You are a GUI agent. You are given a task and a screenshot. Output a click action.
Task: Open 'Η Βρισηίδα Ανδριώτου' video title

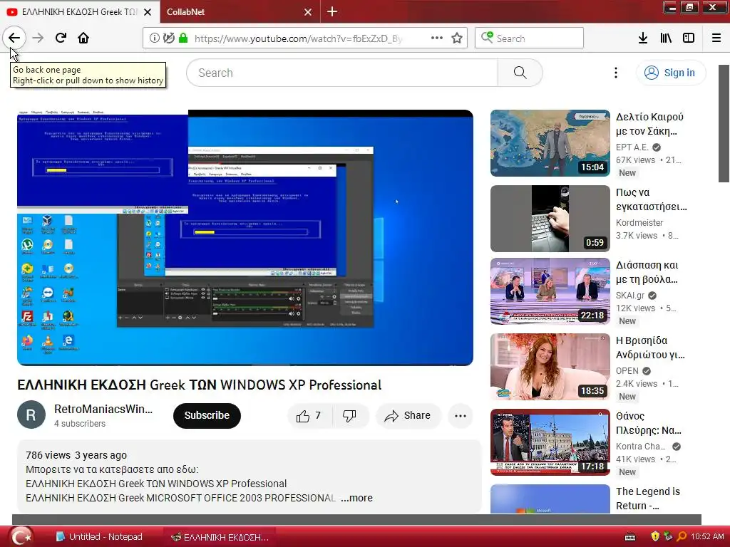(650, 348)
